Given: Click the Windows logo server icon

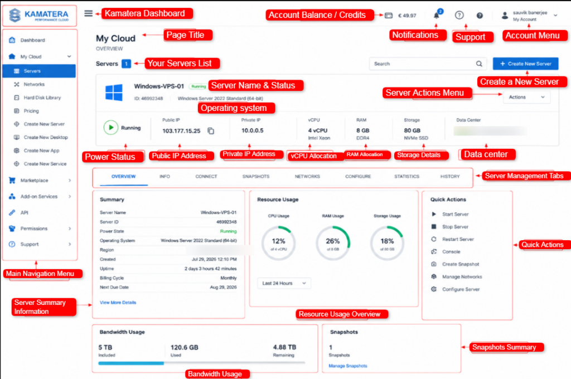Looking at the screenshot, I should click(114, 93).
